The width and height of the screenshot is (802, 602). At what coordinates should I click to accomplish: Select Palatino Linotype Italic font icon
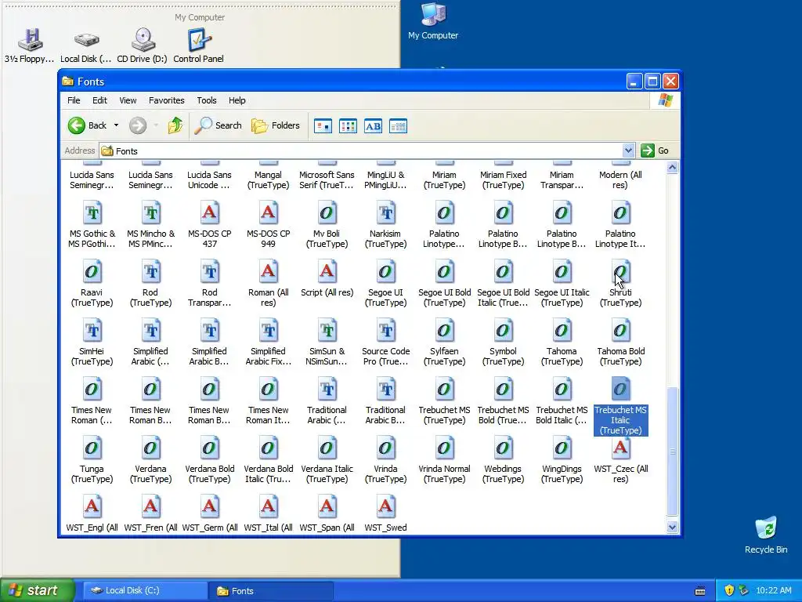point(620,213)
